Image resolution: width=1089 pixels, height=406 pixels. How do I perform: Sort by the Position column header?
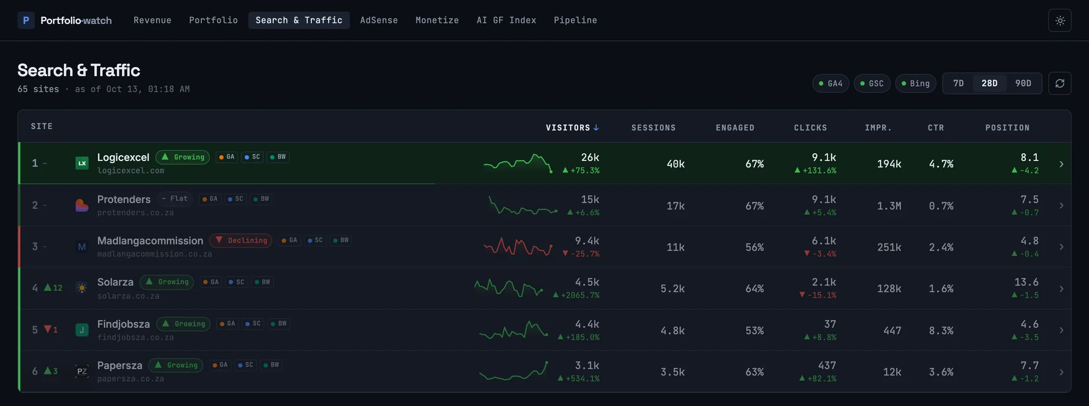pos(1007,128)
